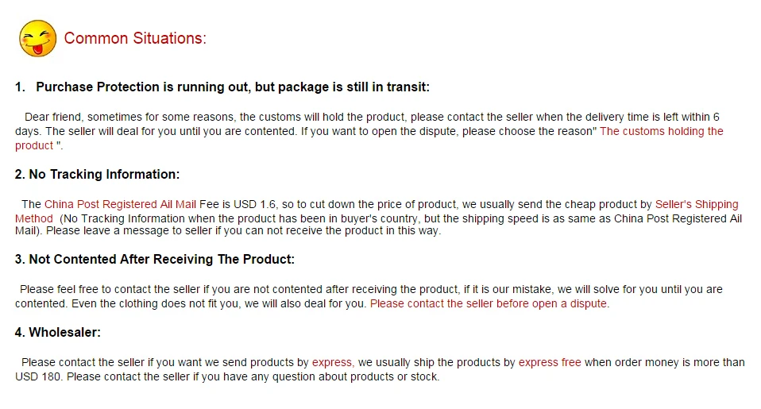Click 'question about products or stock' text
Screen dimensions: 761x409
[x=356, y=376]
